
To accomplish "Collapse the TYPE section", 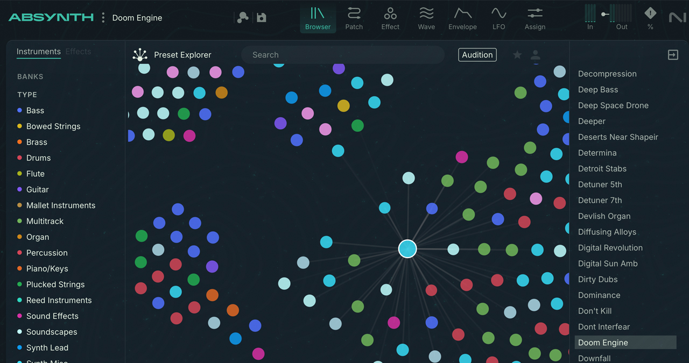I will click(27, 95).
